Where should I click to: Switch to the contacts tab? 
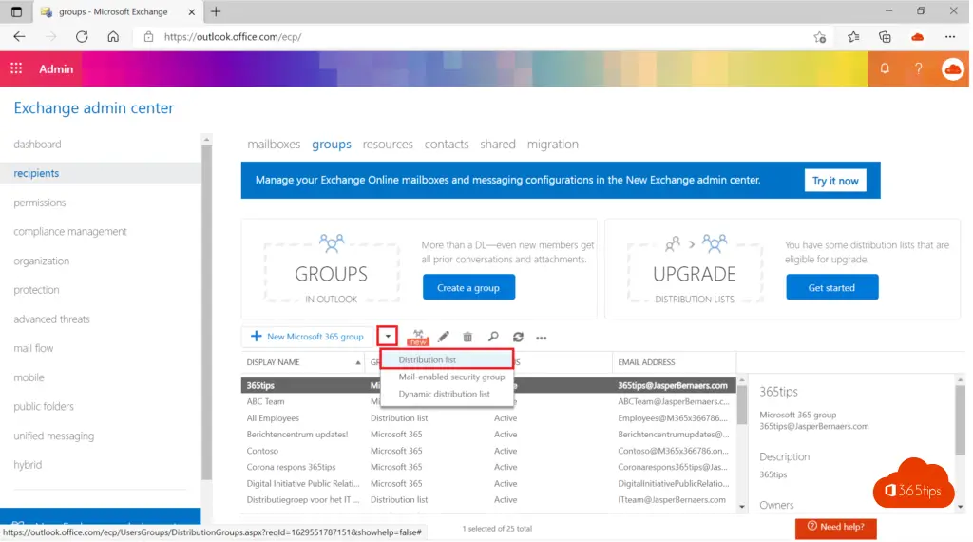coord(448,145)
